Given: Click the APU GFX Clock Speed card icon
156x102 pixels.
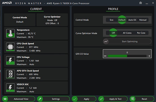Looking at the screenshot, I should [11, 74].
